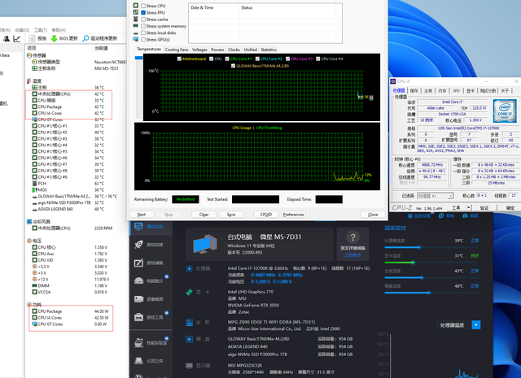Click the graph chart icon in toolbar
This screenshot has height=378, width=521.
click(17, 38)
